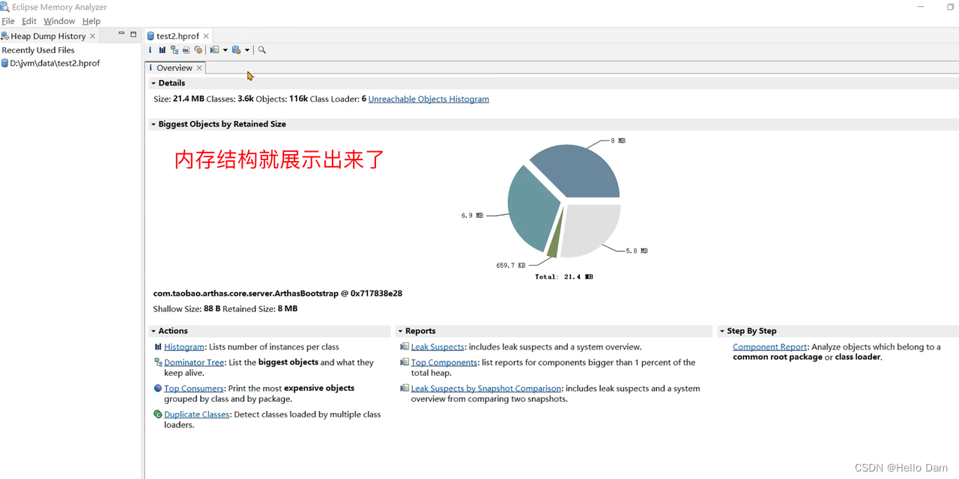This screenshot has width=959, height=479.
Task: Select the Overview tab
Action: tap(175, 68)
